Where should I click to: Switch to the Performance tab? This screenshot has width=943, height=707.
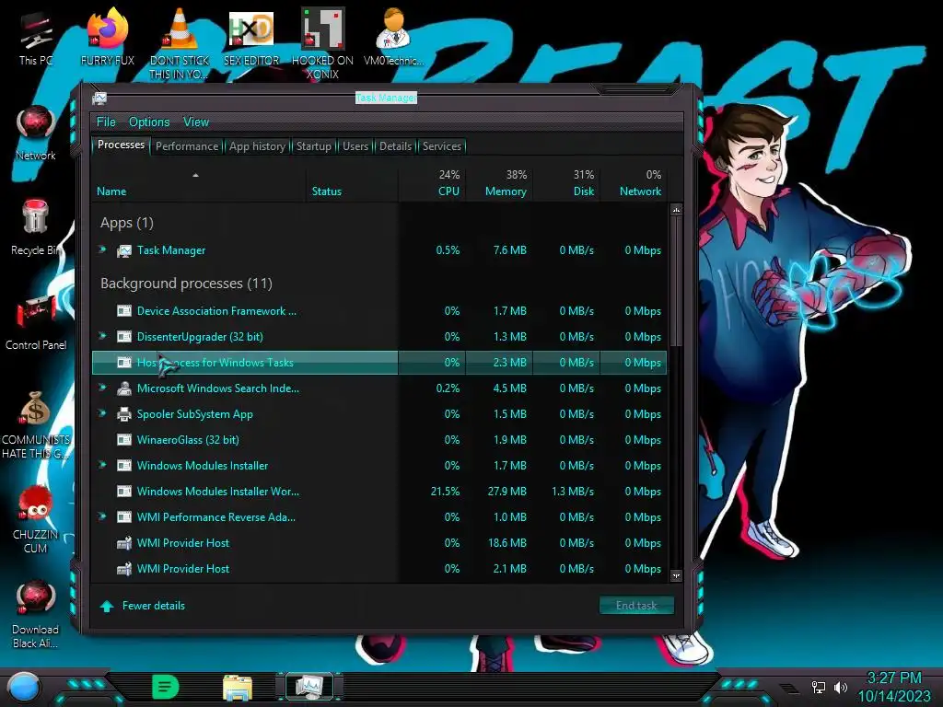click(187, 146)
